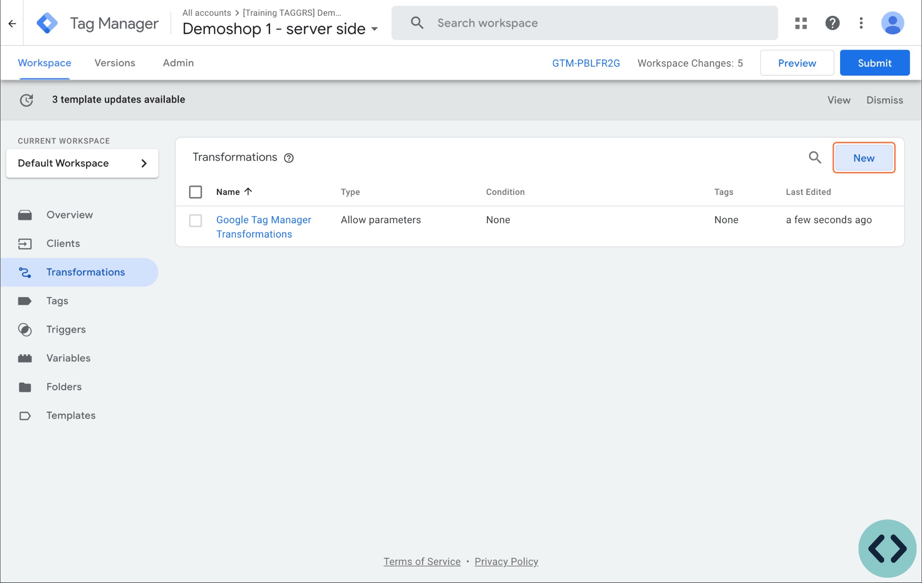Image resolution: width=922 pixels, height=583 pixels.
Task: Open Google Tag Manager Transformations link
Action: 264,227
